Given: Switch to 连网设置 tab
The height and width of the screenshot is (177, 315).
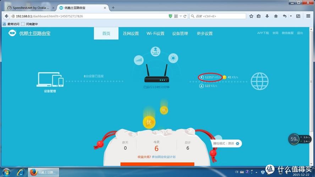Looking at the screenshot, I should pos(131,34).
